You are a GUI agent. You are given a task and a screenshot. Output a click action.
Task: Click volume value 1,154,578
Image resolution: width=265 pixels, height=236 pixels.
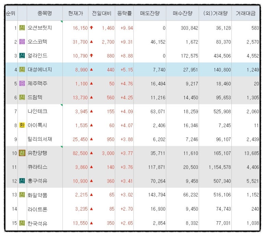pyautogui.click(x=219, y=167)
